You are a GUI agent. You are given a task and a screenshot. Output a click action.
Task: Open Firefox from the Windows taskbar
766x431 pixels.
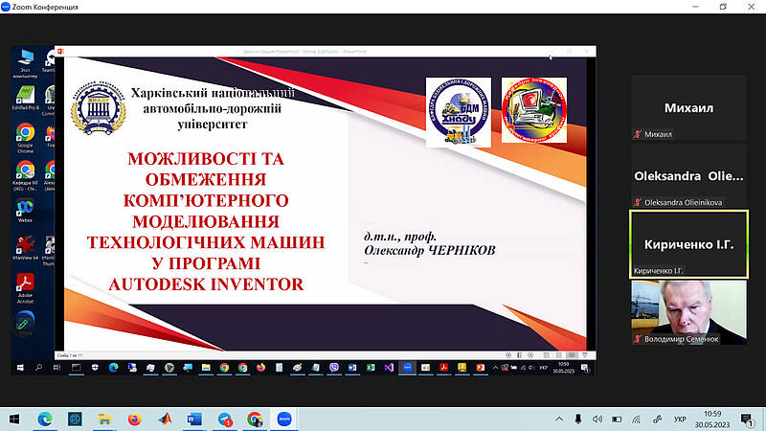point(134,419)
